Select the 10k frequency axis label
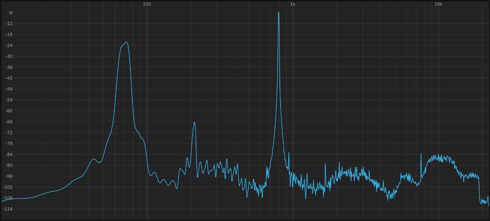490x221 pixels. coord(438,4)
